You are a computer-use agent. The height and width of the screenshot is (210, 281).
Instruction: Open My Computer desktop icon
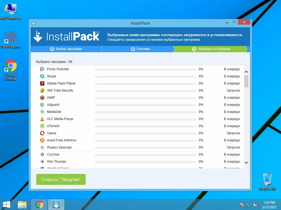(x=11, y=11)
